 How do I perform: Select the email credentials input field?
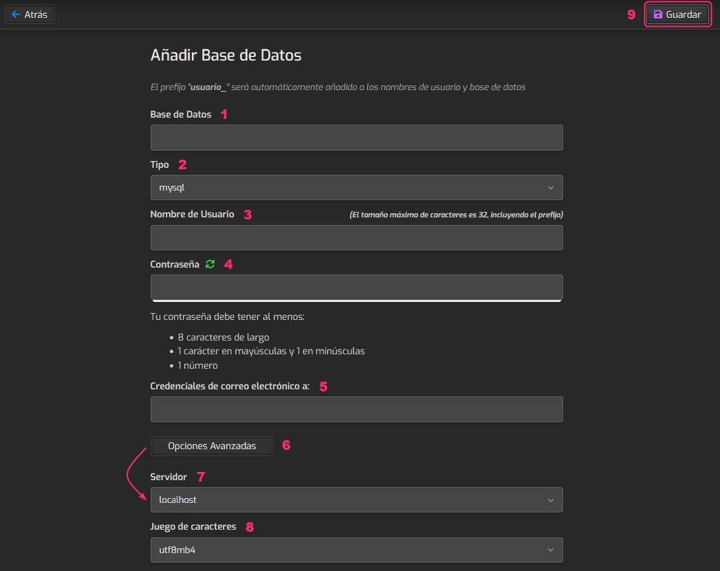tap(356, 409)
